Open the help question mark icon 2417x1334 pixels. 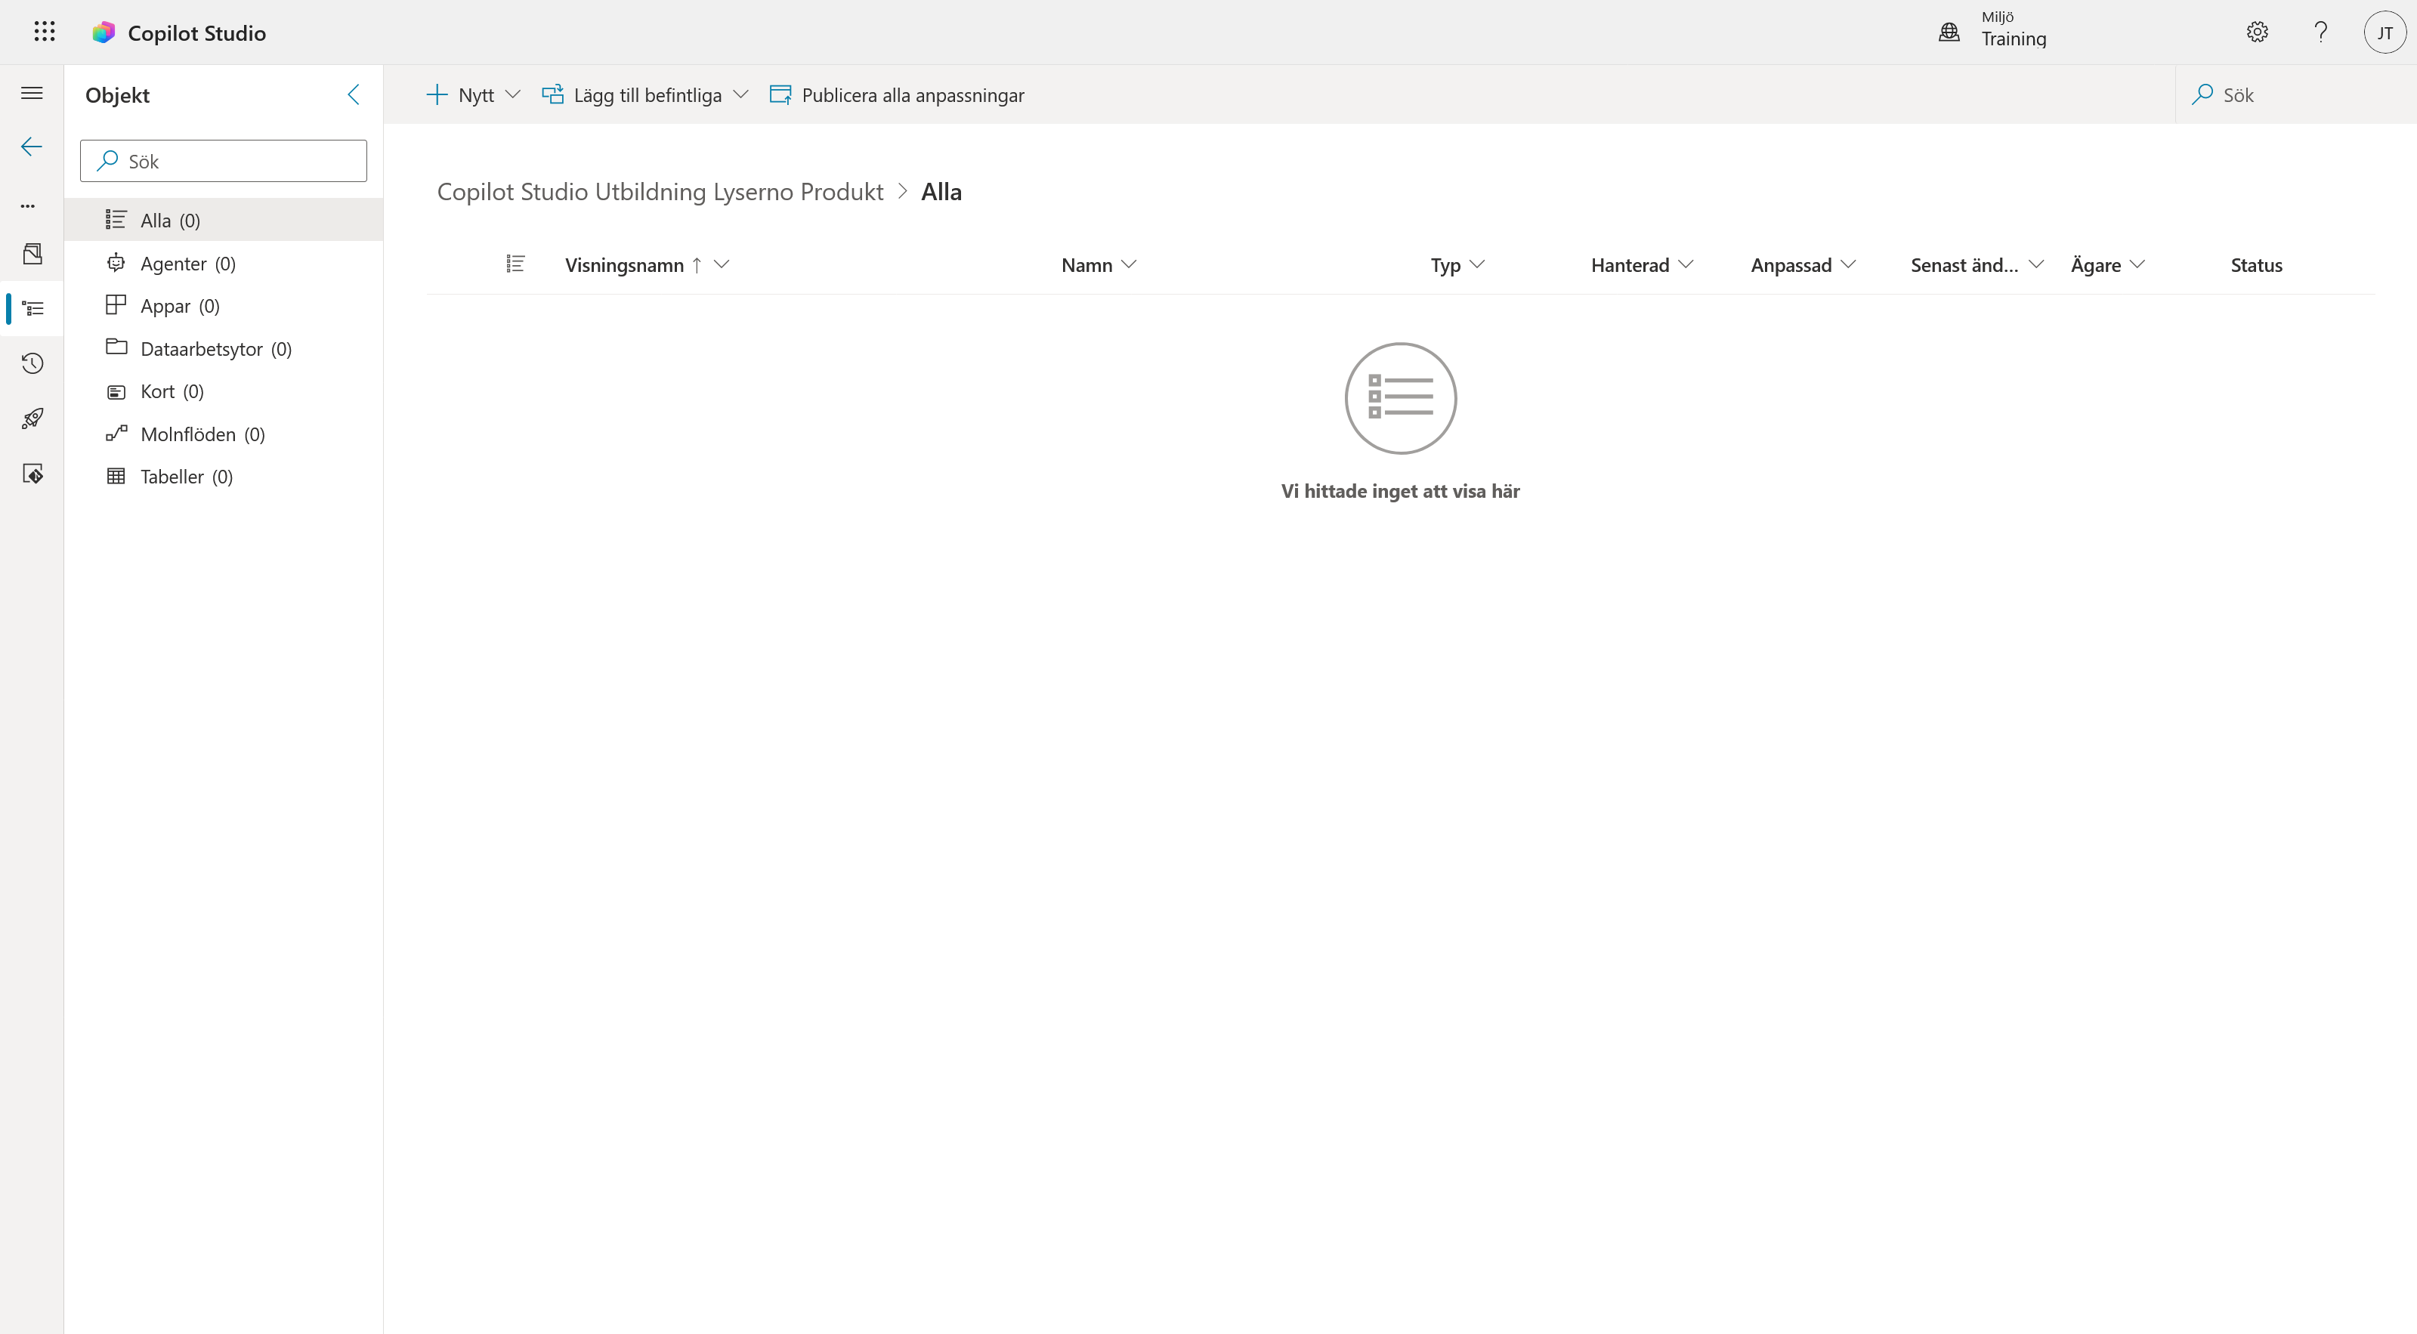tap(2320, 32)
